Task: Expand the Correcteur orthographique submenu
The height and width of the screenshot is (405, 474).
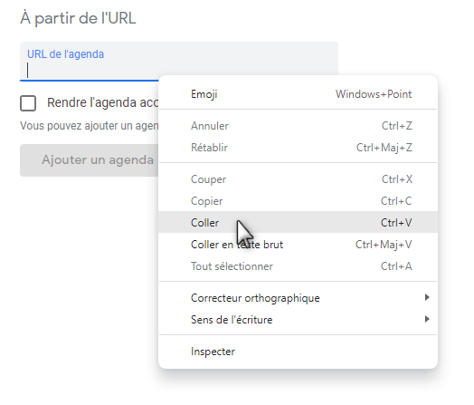Action: [299, 298]
